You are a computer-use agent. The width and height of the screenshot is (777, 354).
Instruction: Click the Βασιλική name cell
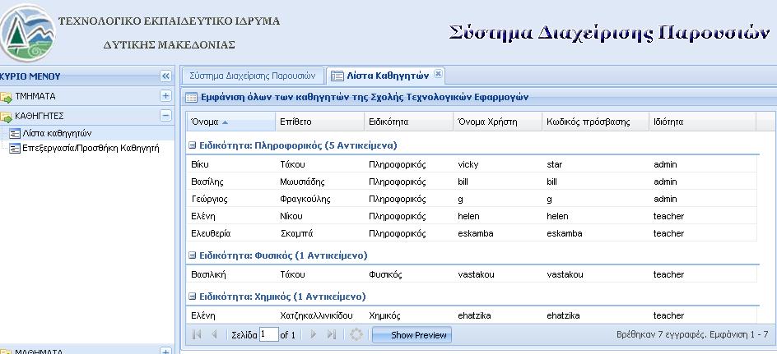click(231, 274)
